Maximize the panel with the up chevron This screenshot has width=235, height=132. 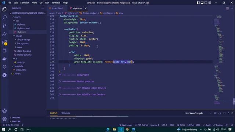click(228, 113)
